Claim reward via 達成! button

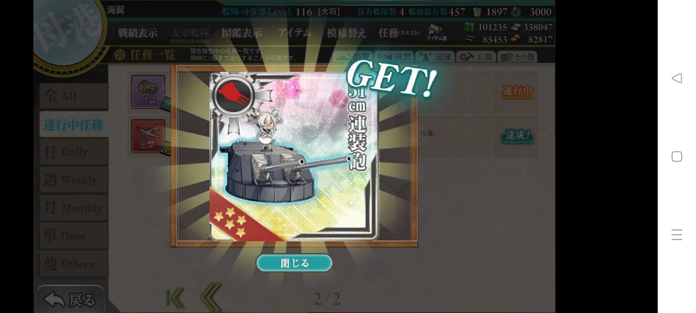517,136
